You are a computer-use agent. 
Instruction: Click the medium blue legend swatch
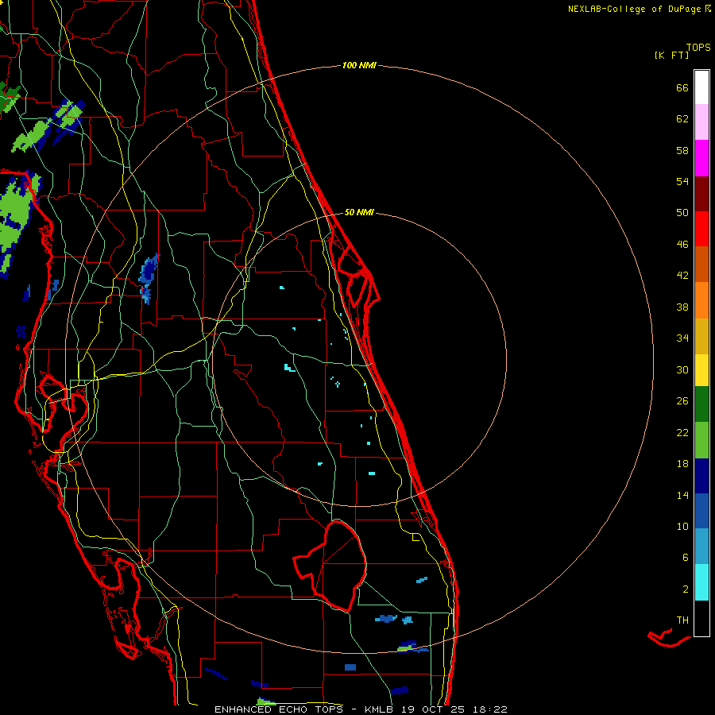pyautogui.click(x=701, y=511)
